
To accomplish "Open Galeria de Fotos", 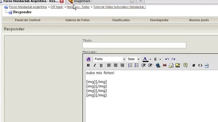I will [x=77, y=20].
